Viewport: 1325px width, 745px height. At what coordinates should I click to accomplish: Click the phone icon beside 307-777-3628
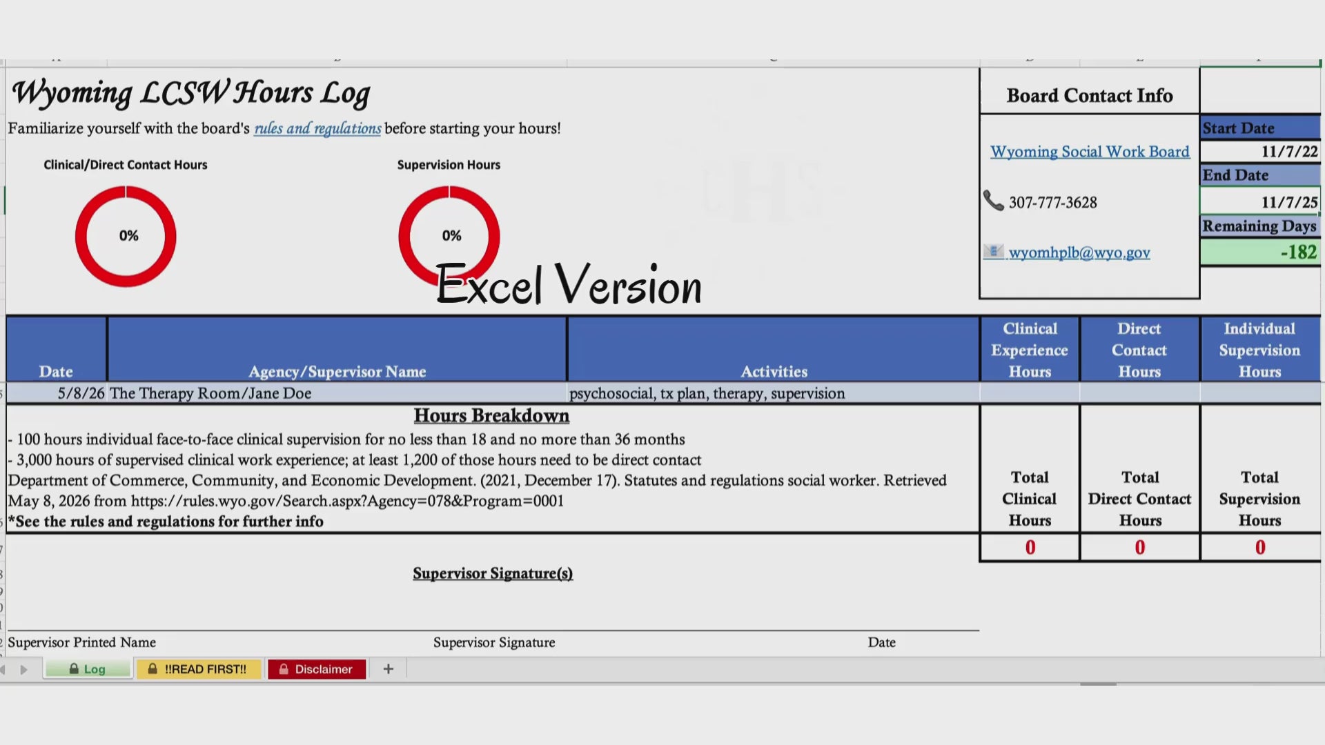click(993, 201)
